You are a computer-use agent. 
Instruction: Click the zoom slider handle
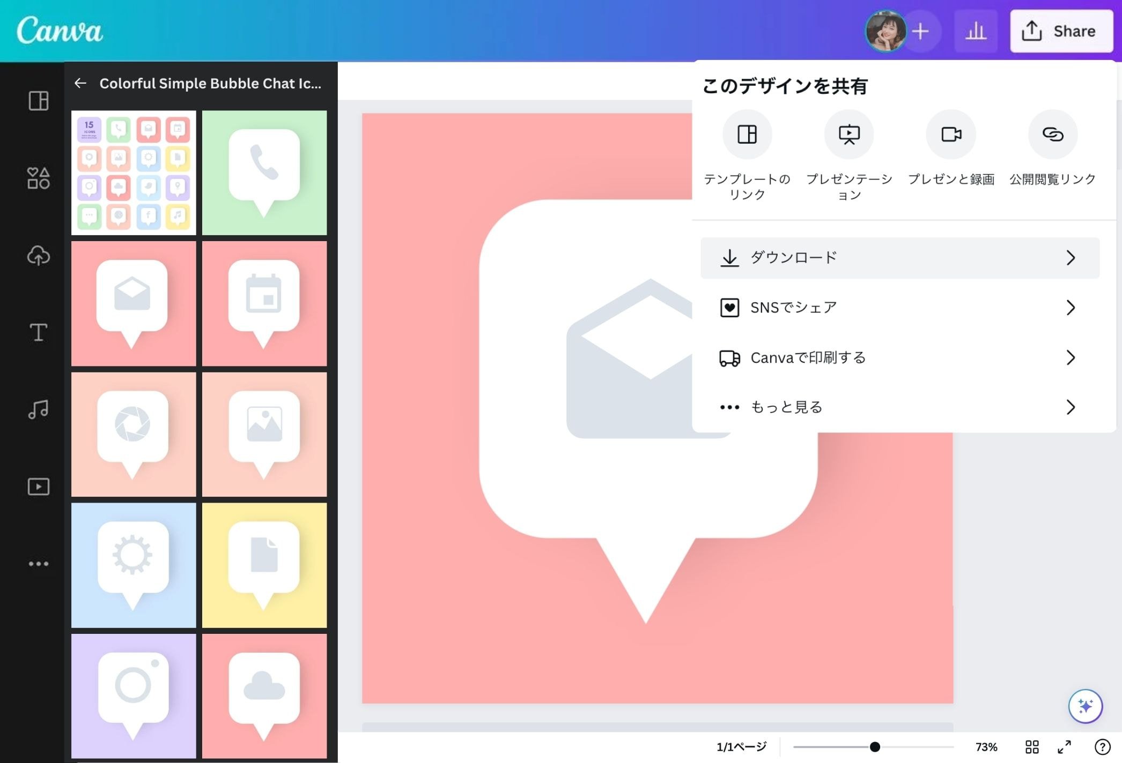coord(875,746)
